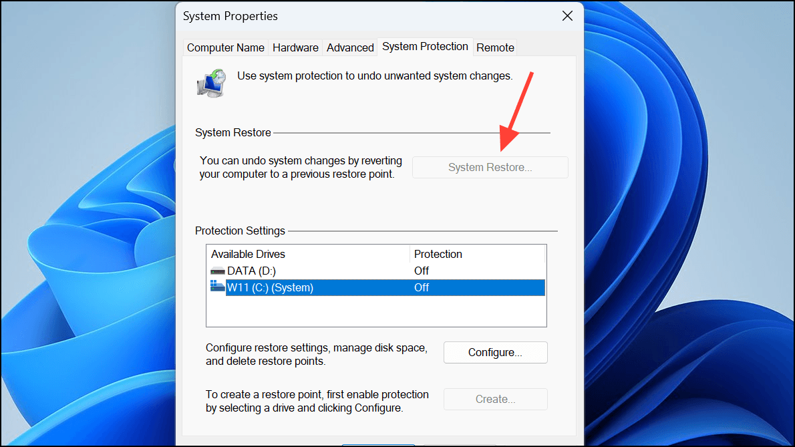Switch to the Computer Name tab

point(226,47)
